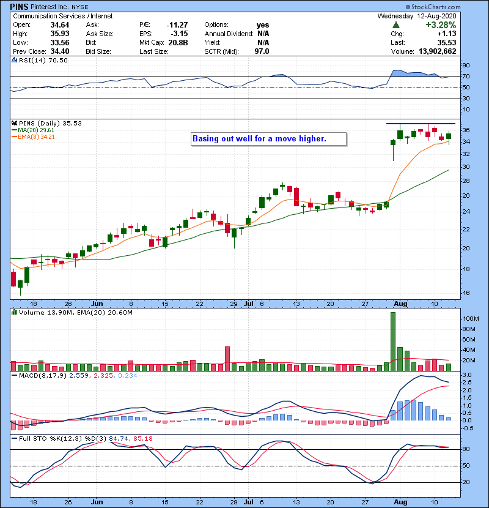This screenshot has height=508, width=489.
Task: Click the blue resistance line above August candles
Action: (421, 124)
